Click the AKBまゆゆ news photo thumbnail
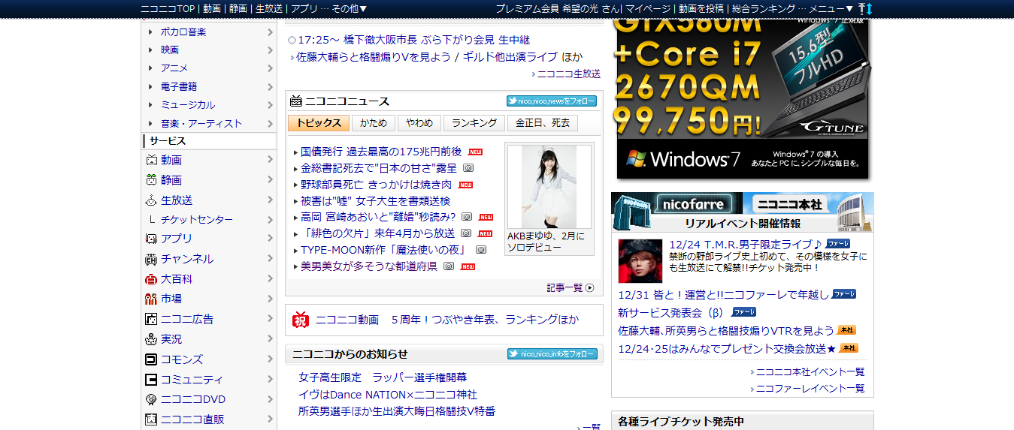 [549, 187]
